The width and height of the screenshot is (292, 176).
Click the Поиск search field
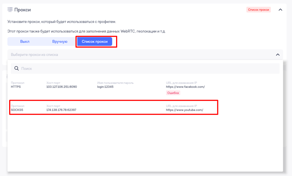click(x=145, y=68)
